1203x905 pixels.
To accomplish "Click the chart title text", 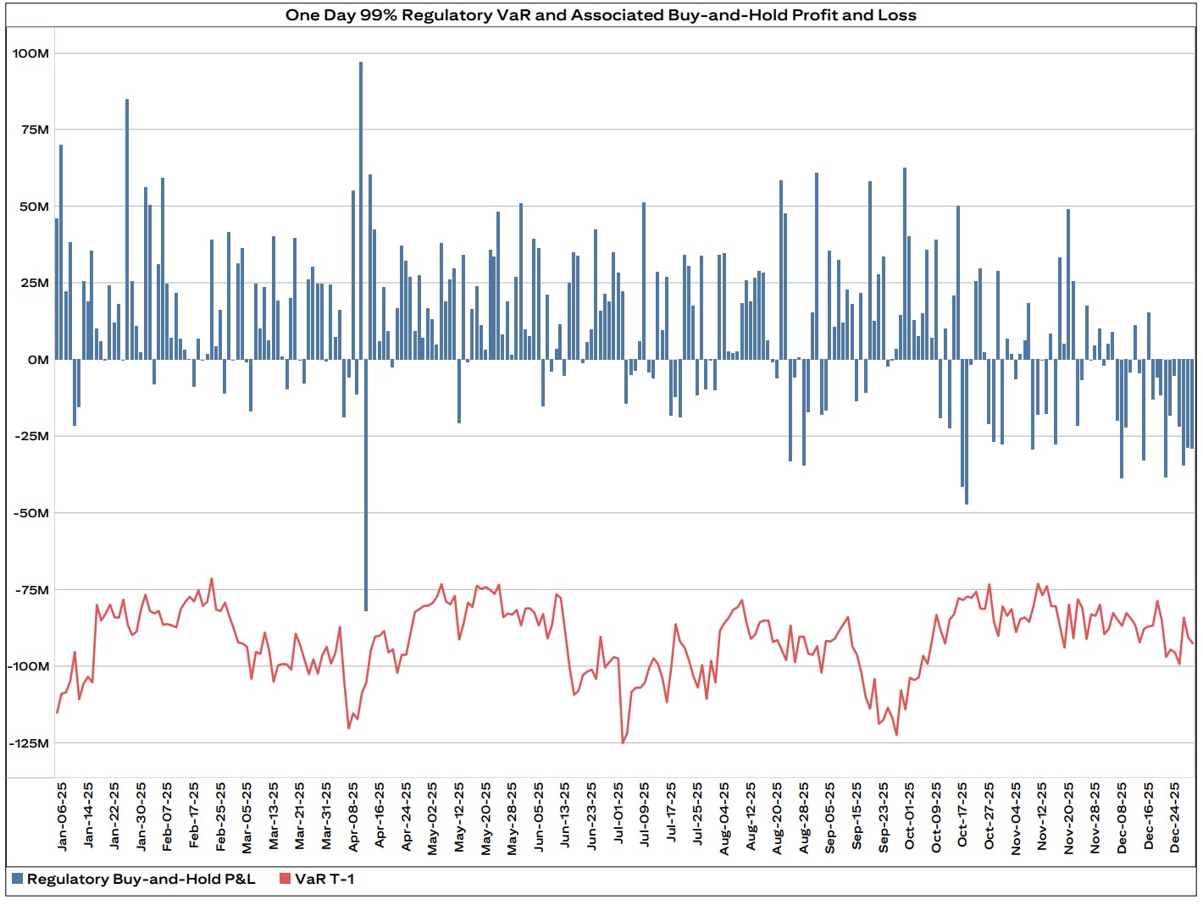I will tap(601, 14).
